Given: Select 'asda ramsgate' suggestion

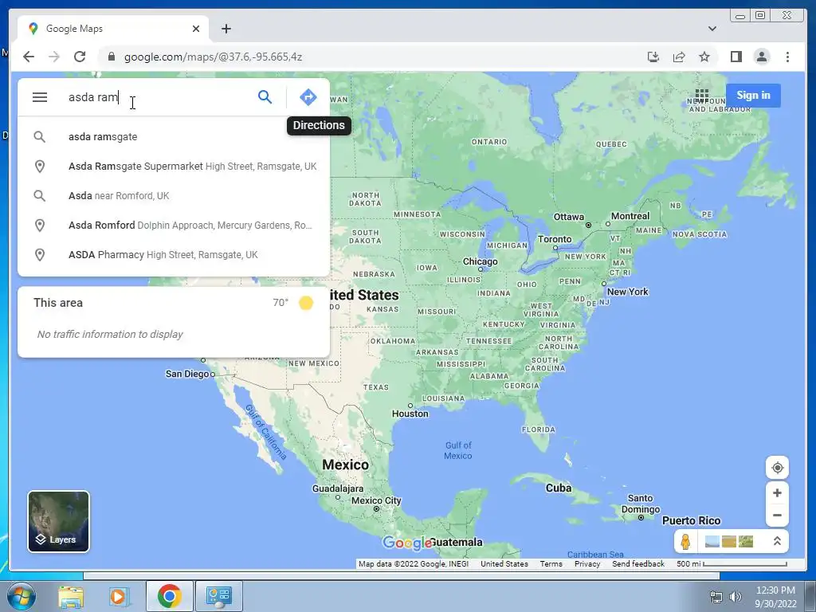Looking at the screenshot, I should coord(174,137).
